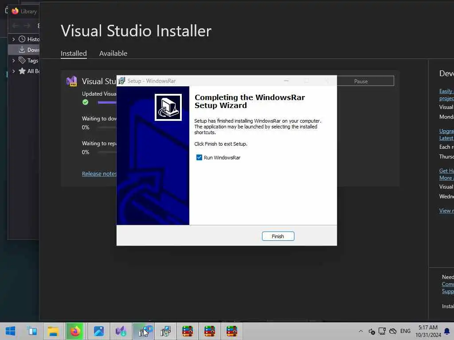Open the 'Upgra... Latest' news link
The image size is (454, 340).
pos(446,135)
